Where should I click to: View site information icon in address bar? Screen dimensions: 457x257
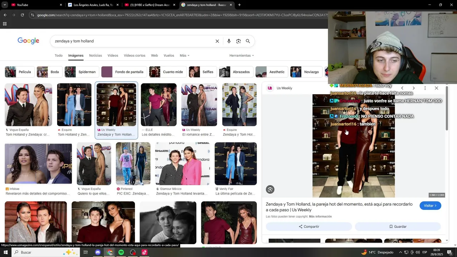pyautogui.click(x=32, y=15)
